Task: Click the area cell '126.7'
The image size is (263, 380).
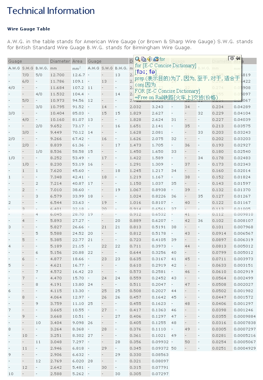Action: pos(79,75)
